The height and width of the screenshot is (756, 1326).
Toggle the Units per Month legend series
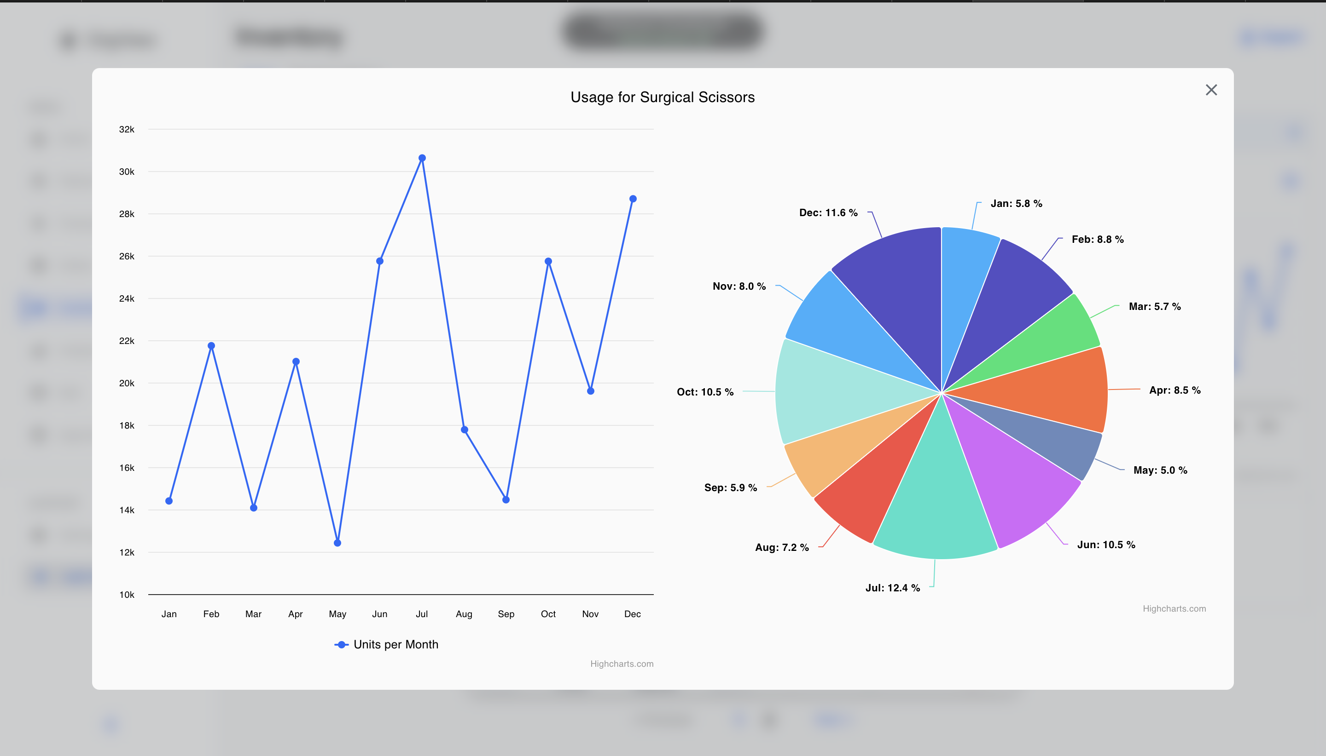[x=395, y=644]
